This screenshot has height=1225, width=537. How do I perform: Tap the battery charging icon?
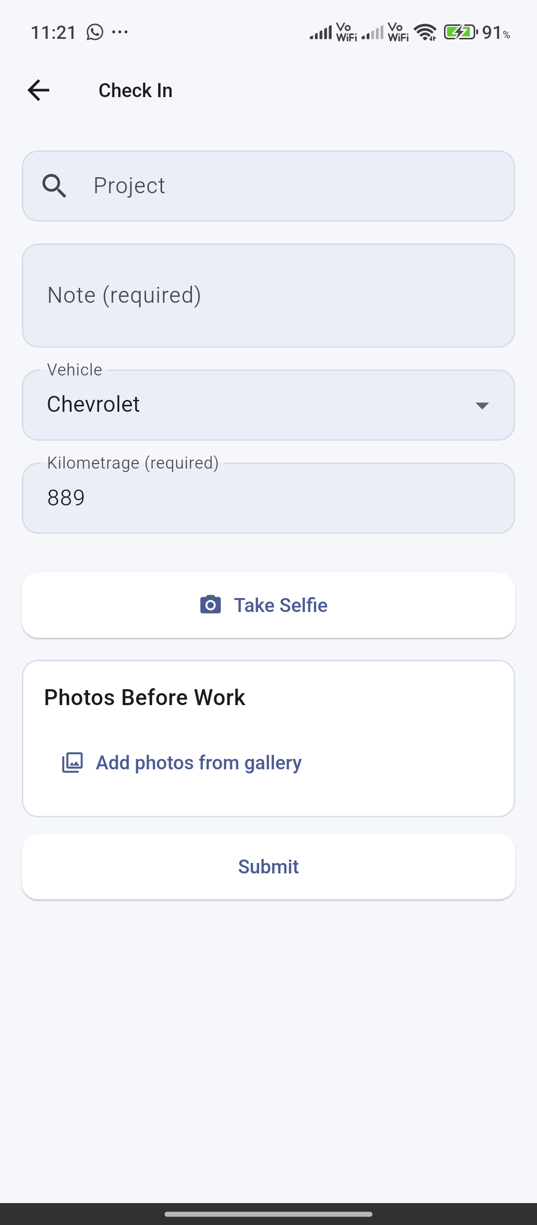pos(460,32)
